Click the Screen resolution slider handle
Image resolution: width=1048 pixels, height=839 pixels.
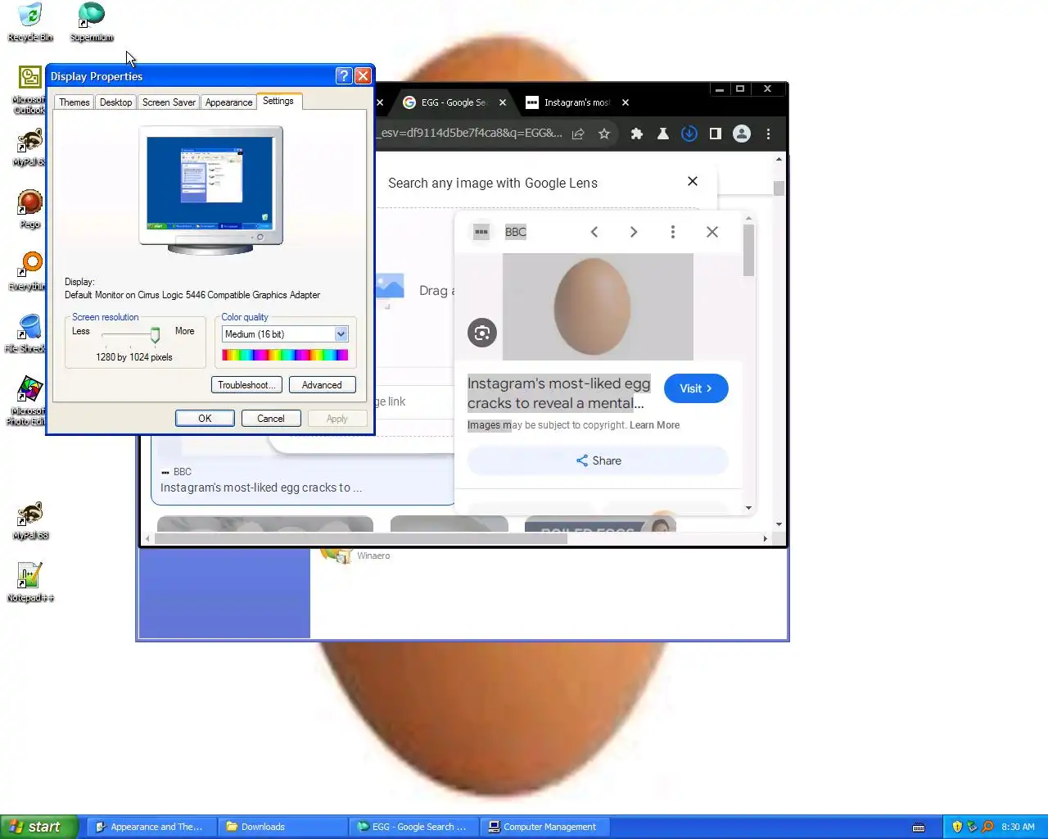tap(155, 334)
